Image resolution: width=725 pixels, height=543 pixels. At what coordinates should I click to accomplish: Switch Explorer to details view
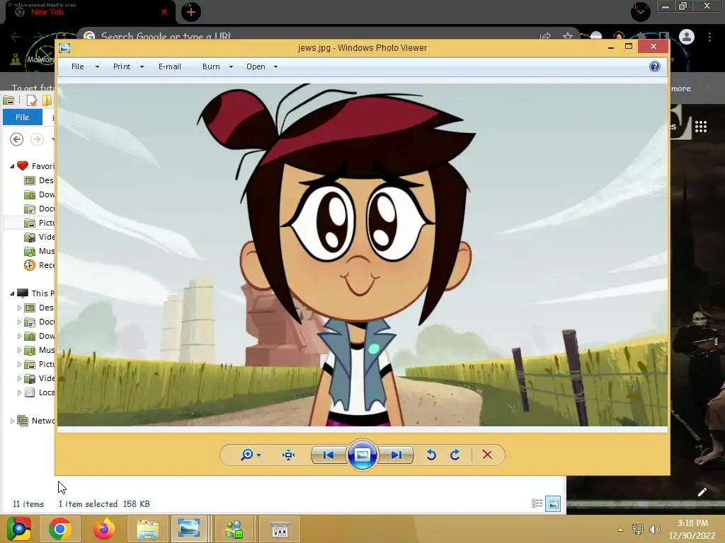coord(537,503)
